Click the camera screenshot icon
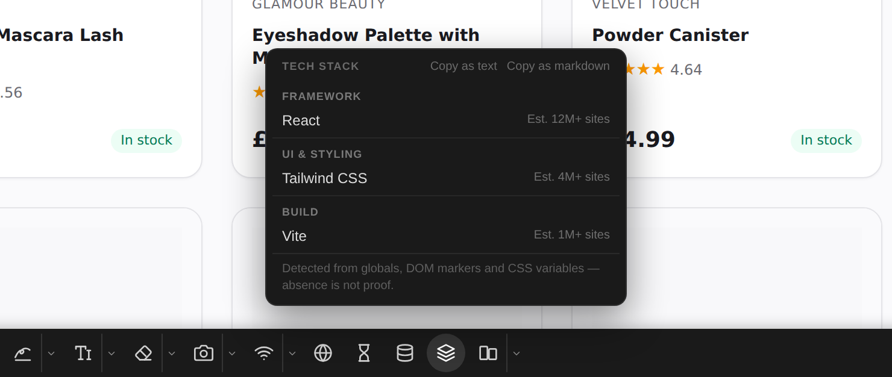Image resolution: width=892 pixels, height=377 pixels. [204, 353]
